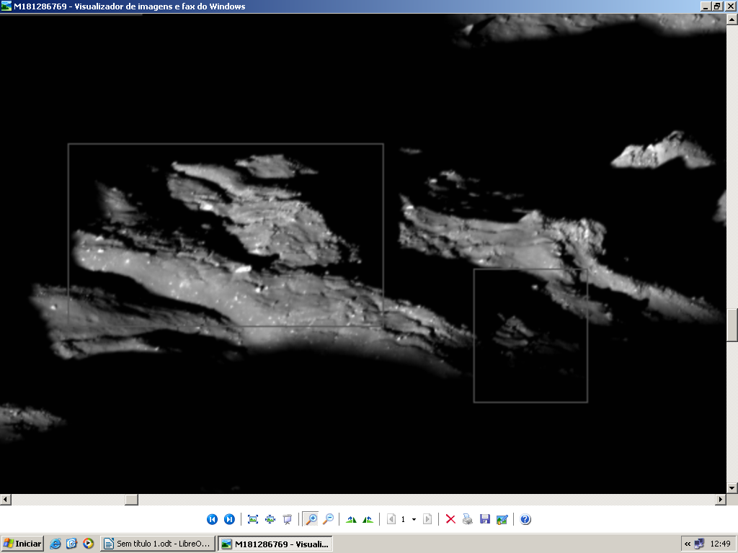This screenshot has width=738, height=553.
Task: Select the Zoom Out magnifier
Action: [x=328, y=519]
